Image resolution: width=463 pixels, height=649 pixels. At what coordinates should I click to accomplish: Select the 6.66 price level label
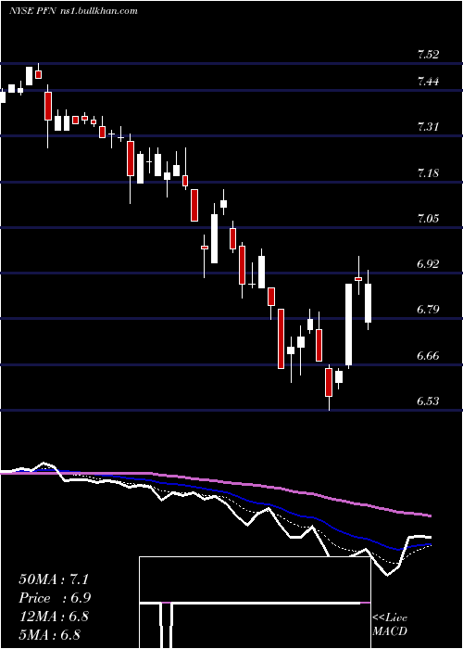click(428, 355)
